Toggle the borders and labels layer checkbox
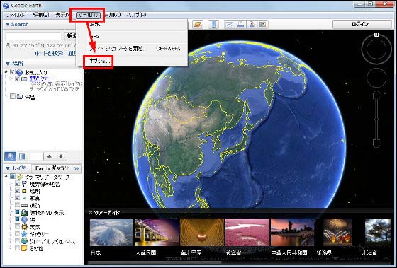 (x=17, y=183)
